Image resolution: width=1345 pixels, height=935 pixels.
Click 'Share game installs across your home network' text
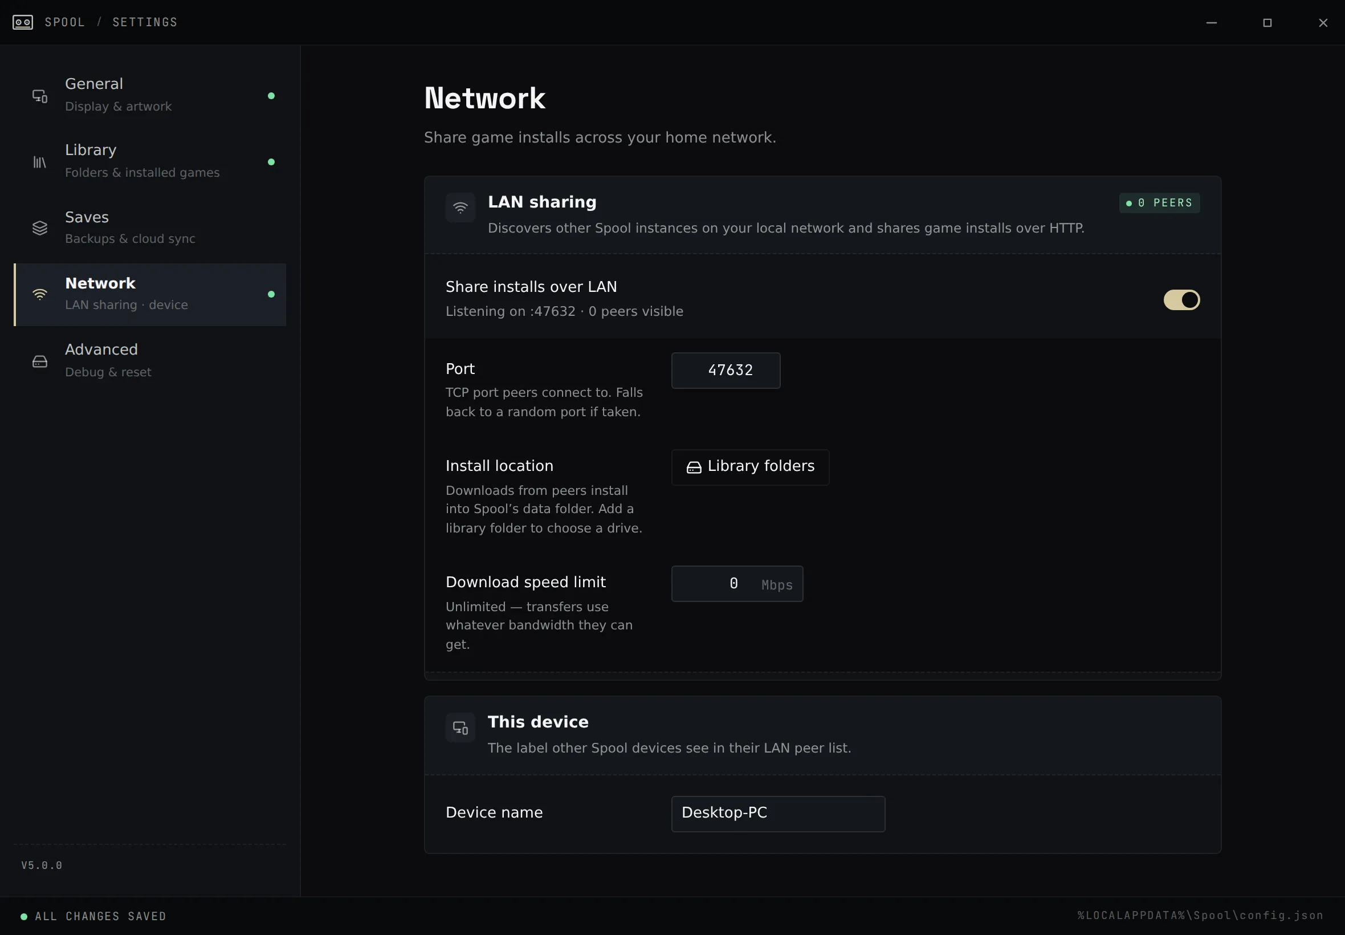pyautogui.click(x=600, y=137)
